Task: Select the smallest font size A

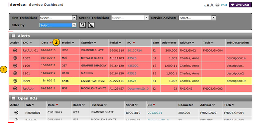Action: click(x=205, y=6)
